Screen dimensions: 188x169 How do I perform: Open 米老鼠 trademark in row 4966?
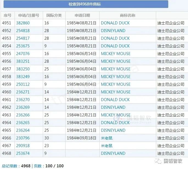tap(106, 138)
